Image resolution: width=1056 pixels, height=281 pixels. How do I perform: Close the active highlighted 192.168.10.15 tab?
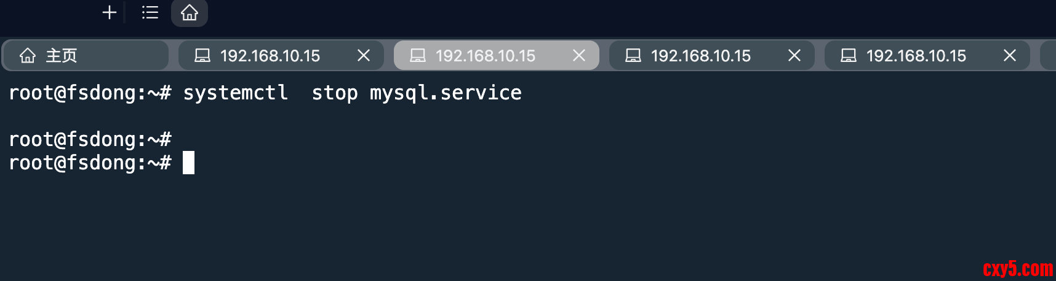click(579, 56)
